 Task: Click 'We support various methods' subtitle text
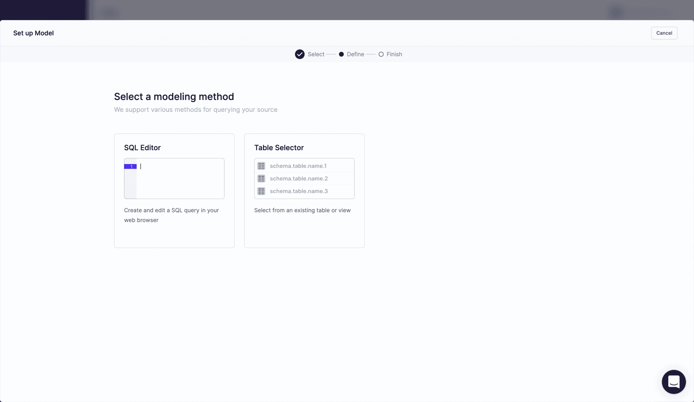[196, 109]
